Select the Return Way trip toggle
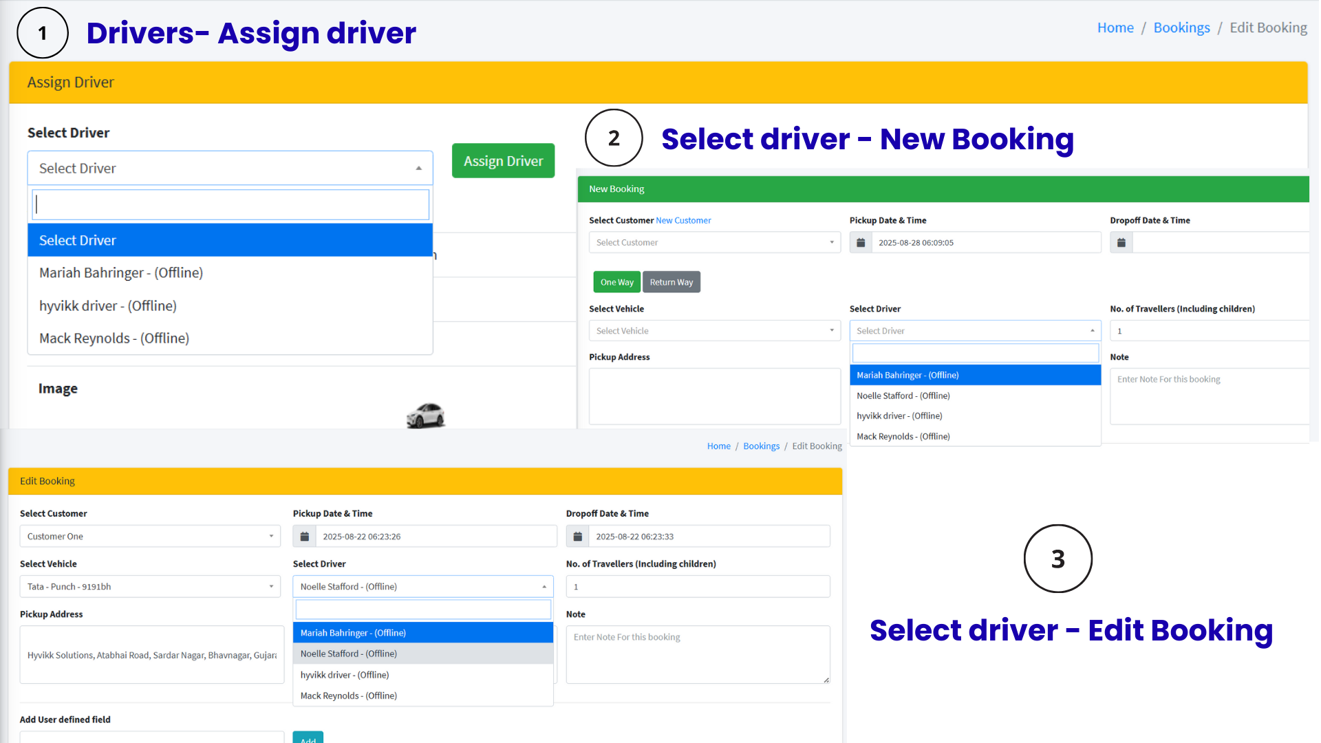Image resolution: width=1321 pixels, height=743 pixels. click(671, 282)
